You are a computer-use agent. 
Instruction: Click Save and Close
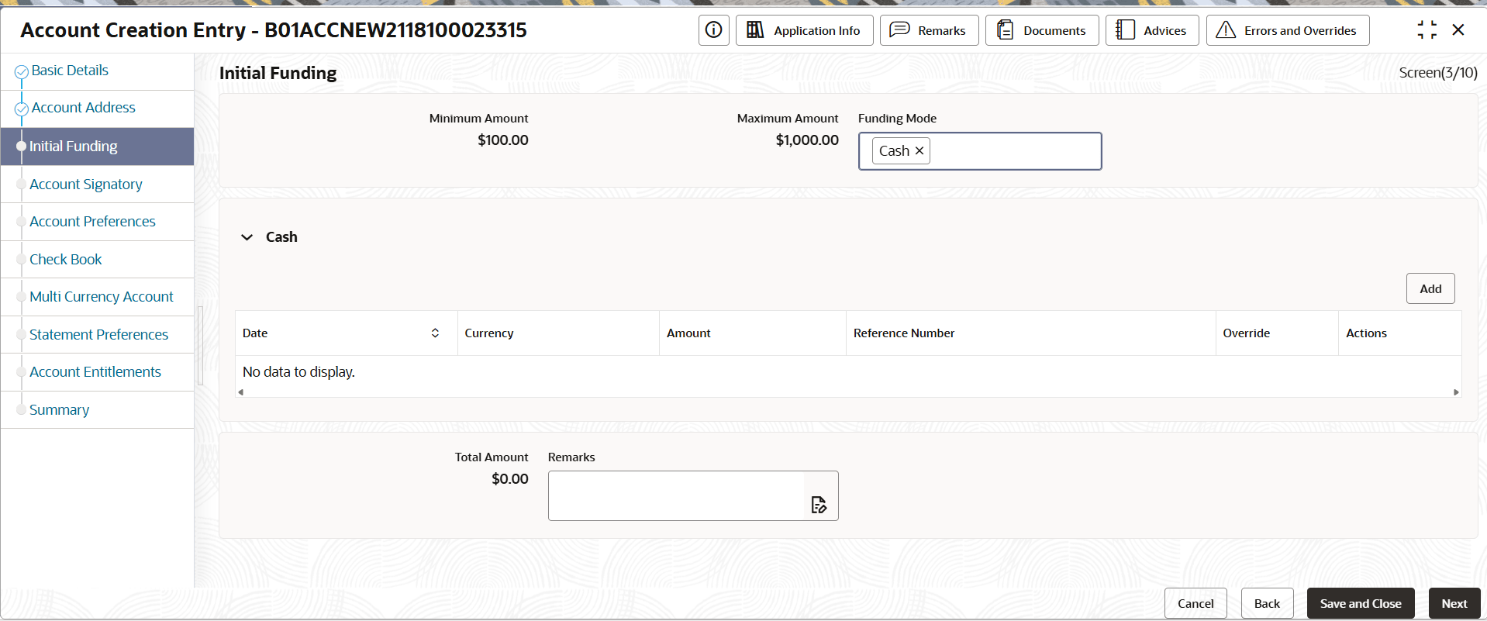point(1361,603)
